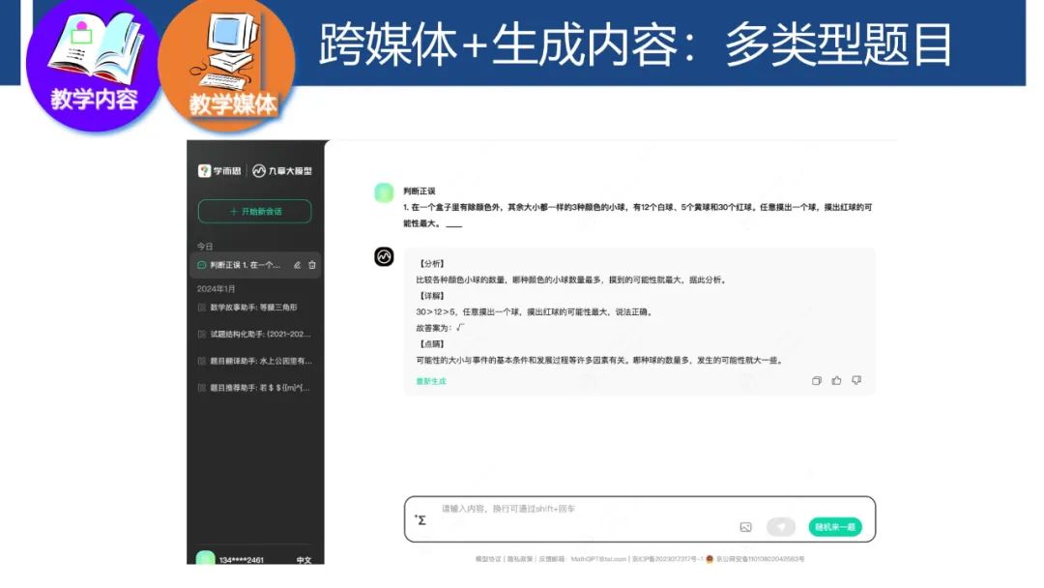Click the 学而思 logo

tap(219, 169)
